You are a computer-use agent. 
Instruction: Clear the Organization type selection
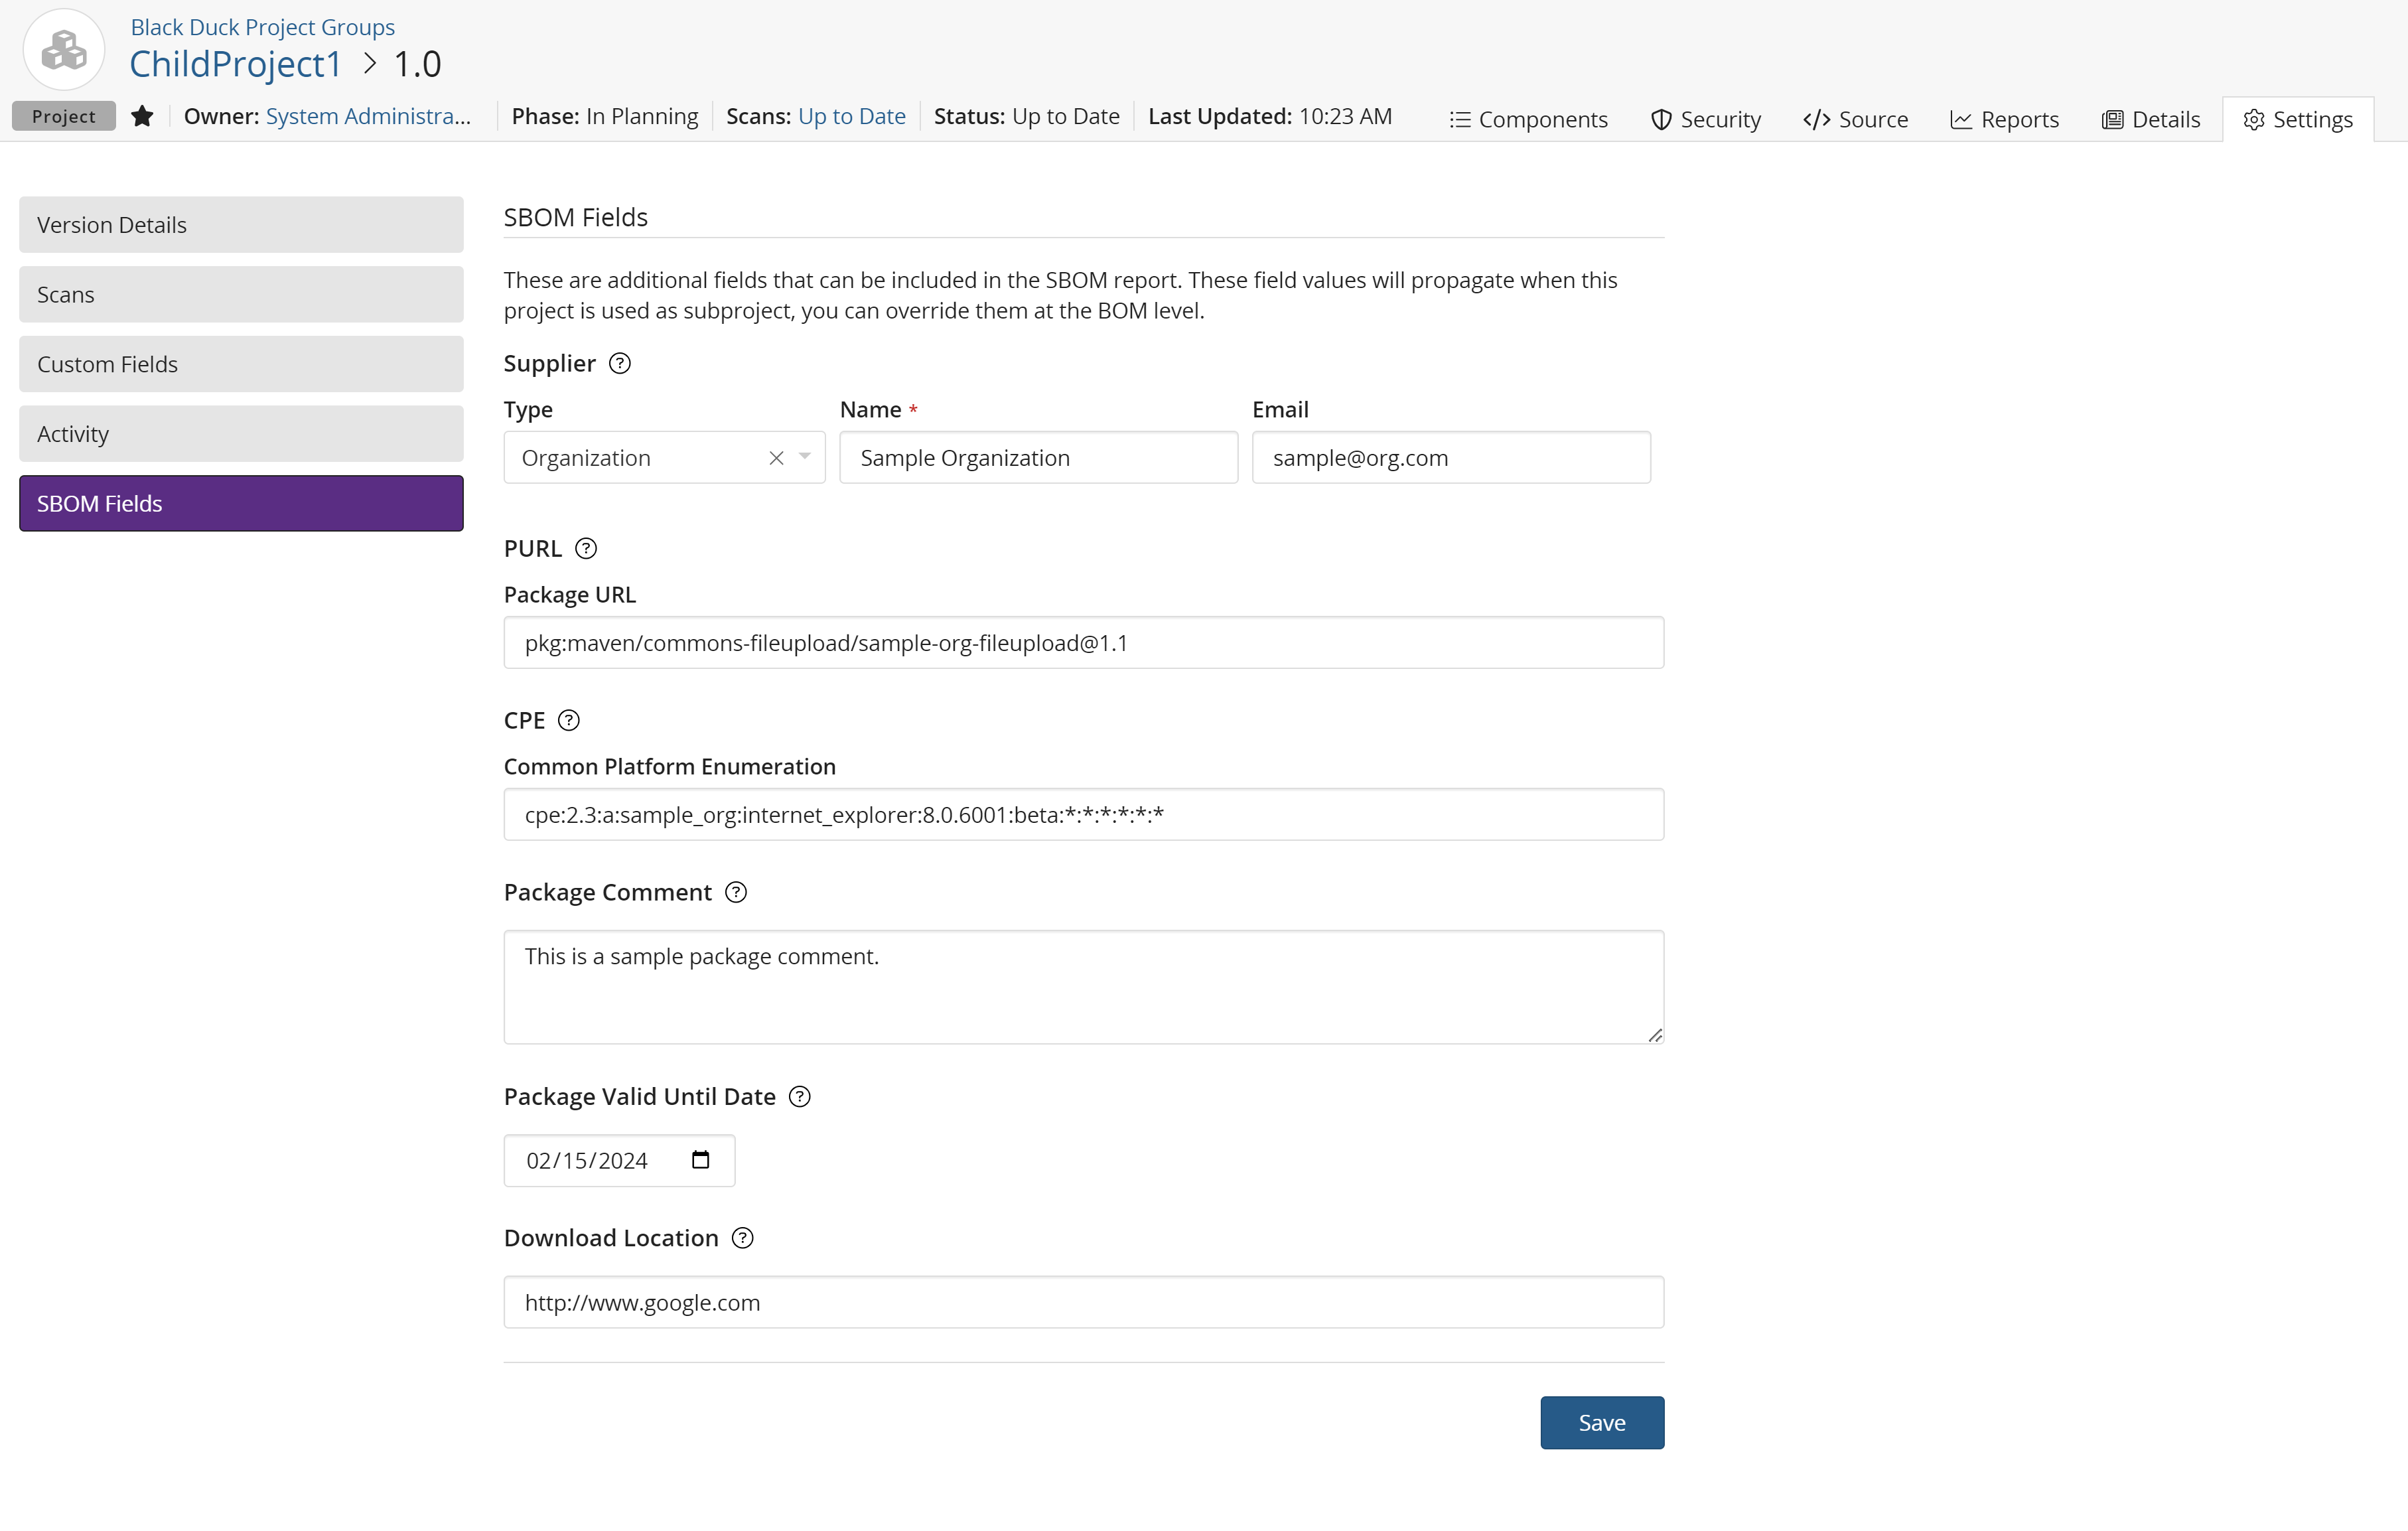[776, 457]
